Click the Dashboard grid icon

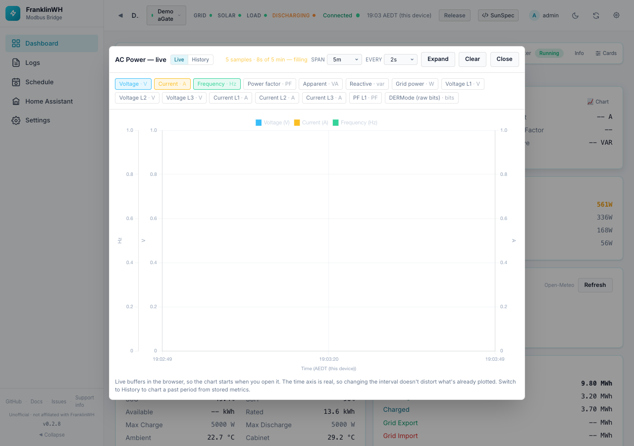coord(16,43)
